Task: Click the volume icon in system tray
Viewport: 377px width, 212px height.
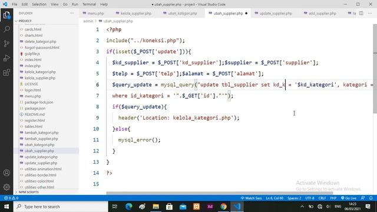Action: [328, 207]
